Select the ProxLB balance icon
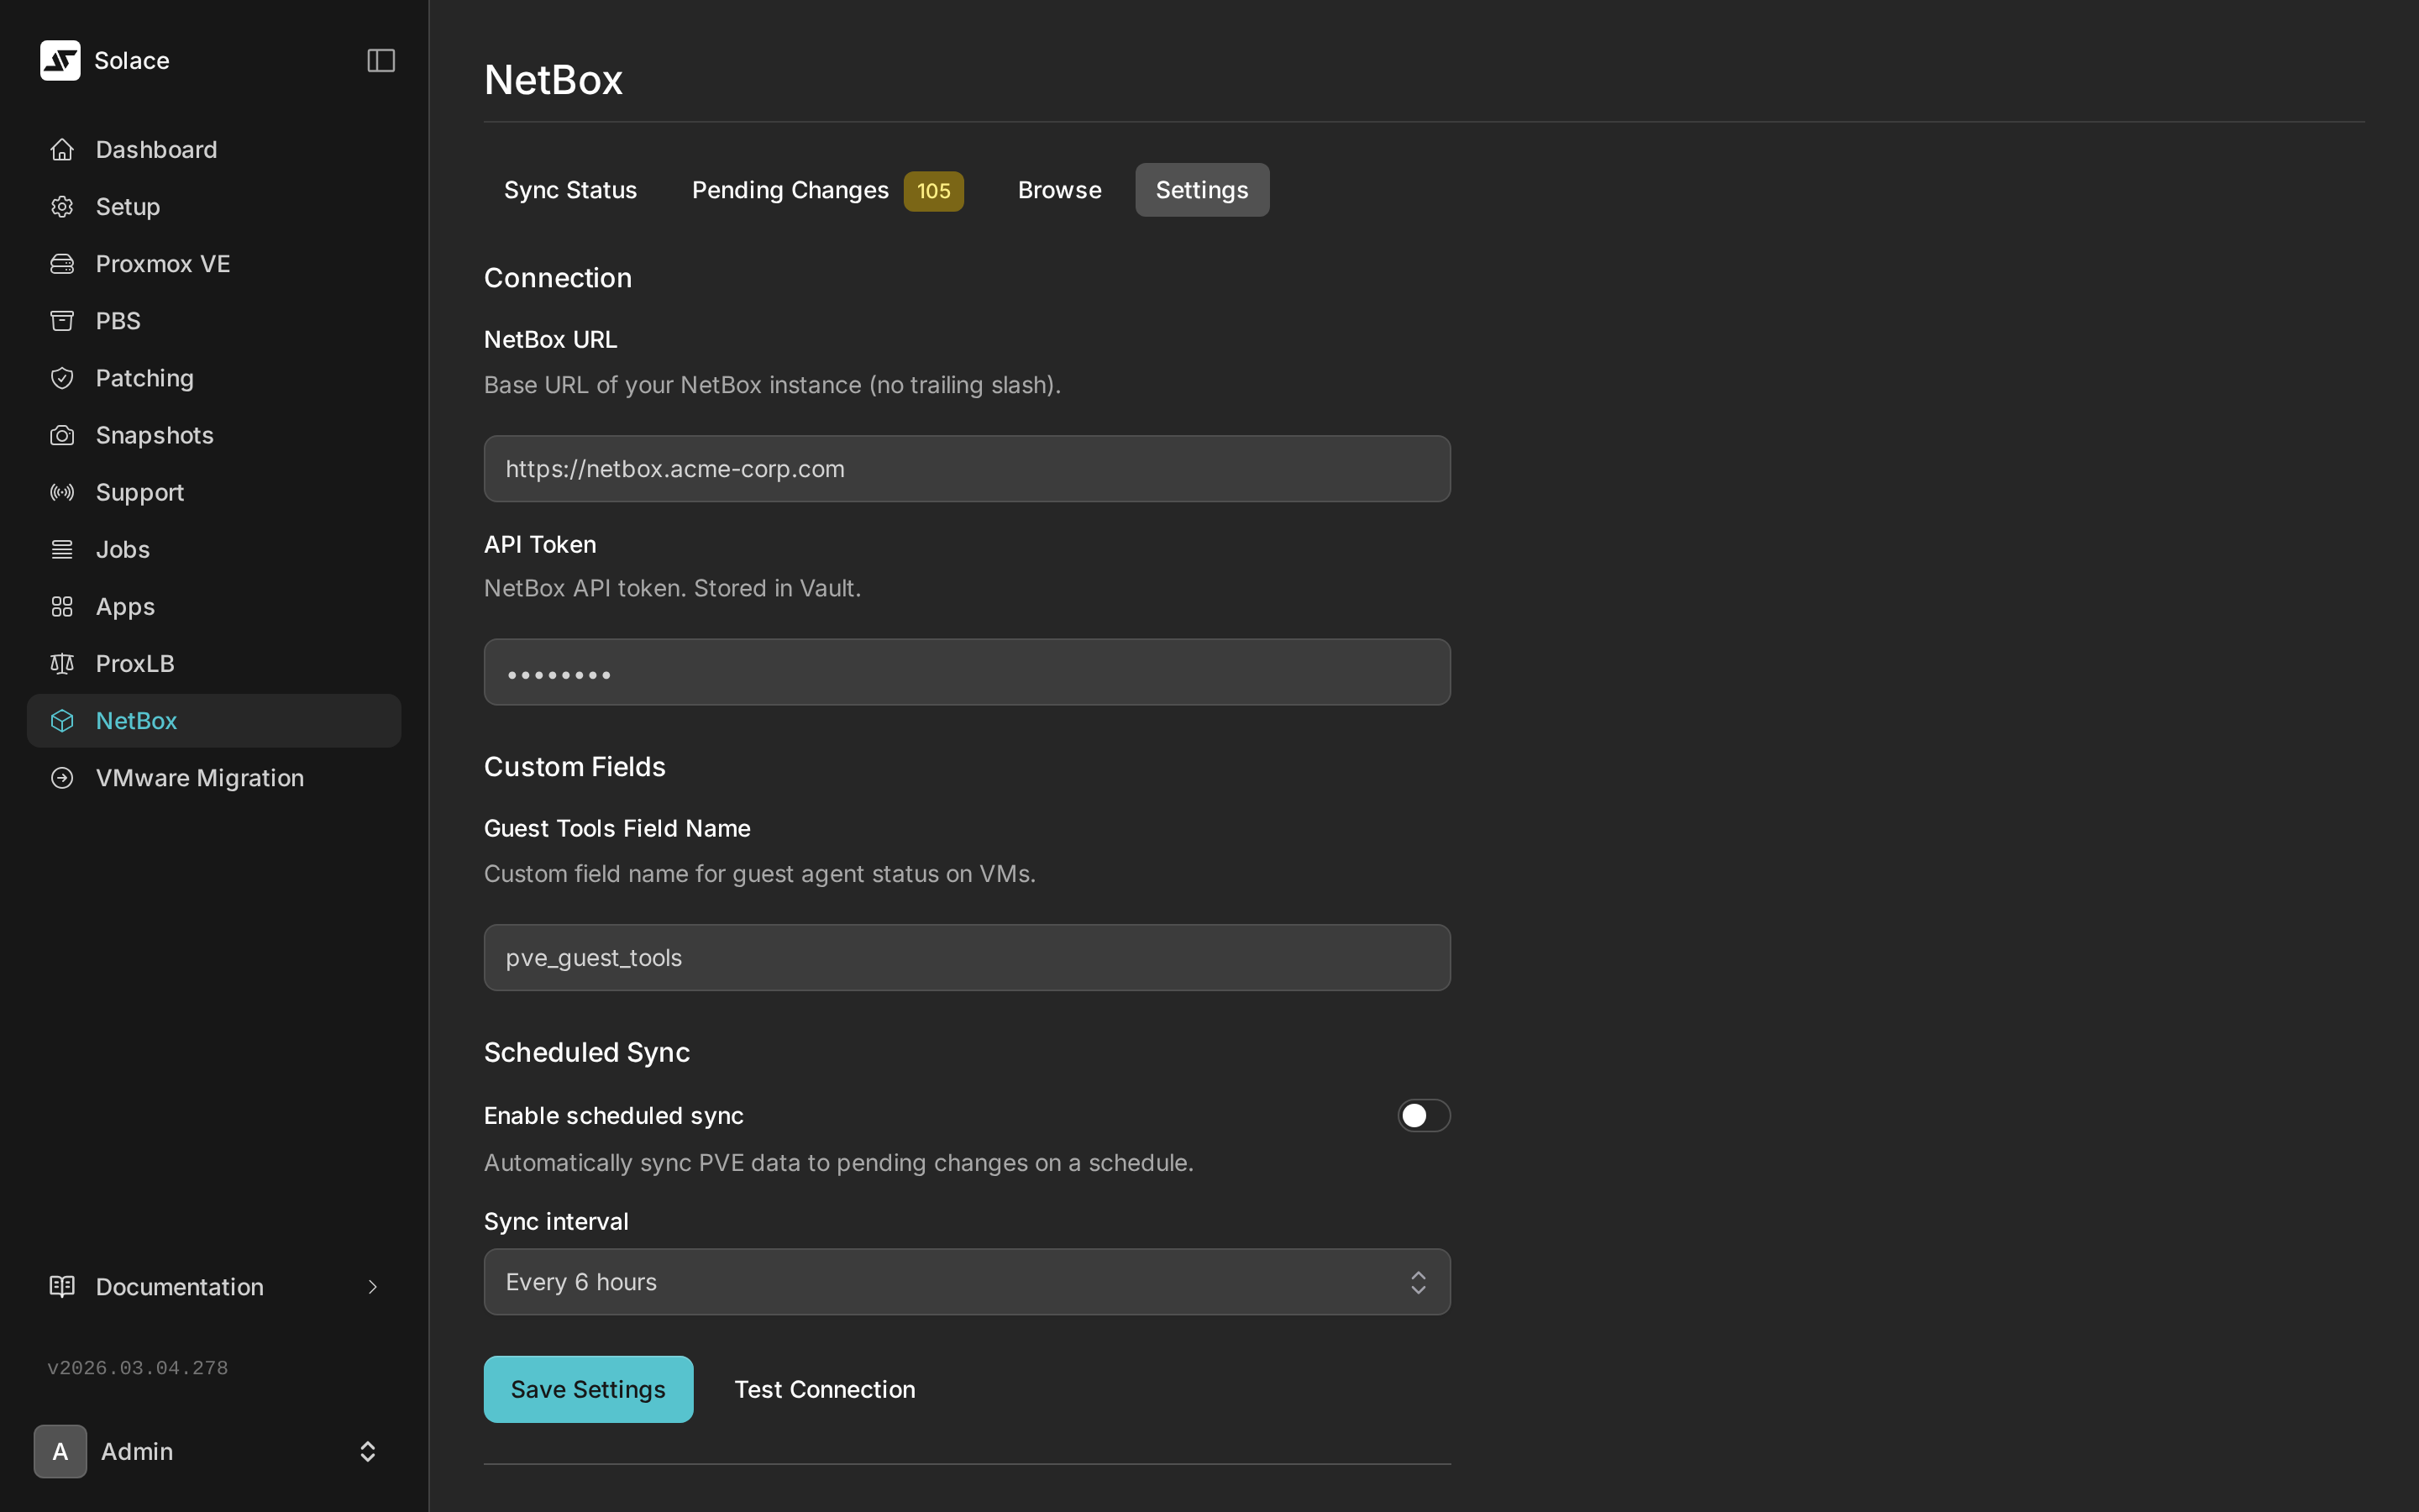 61,663
